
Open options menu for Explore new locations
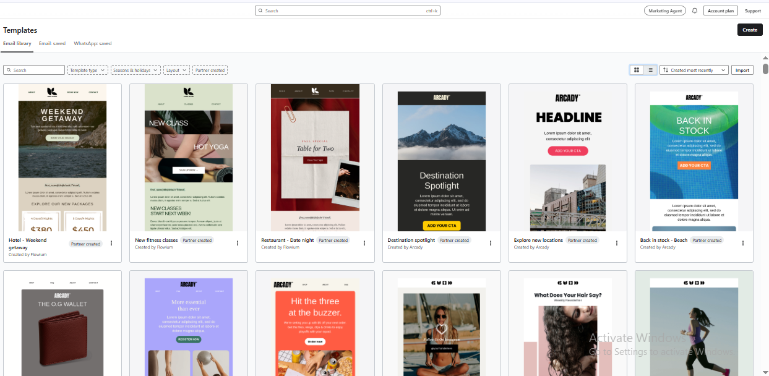click(616, 243)
